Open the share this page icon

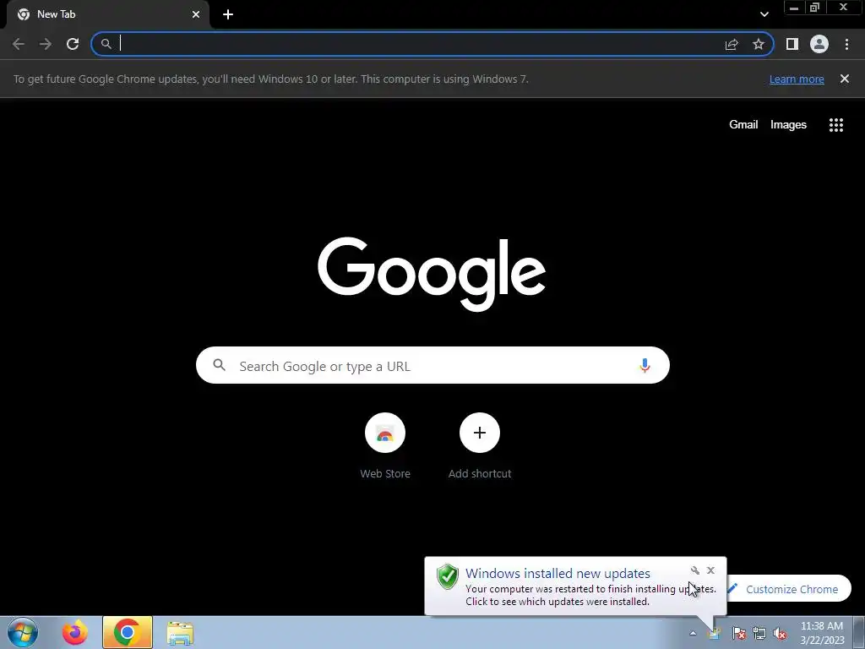[x=732, y=44]
